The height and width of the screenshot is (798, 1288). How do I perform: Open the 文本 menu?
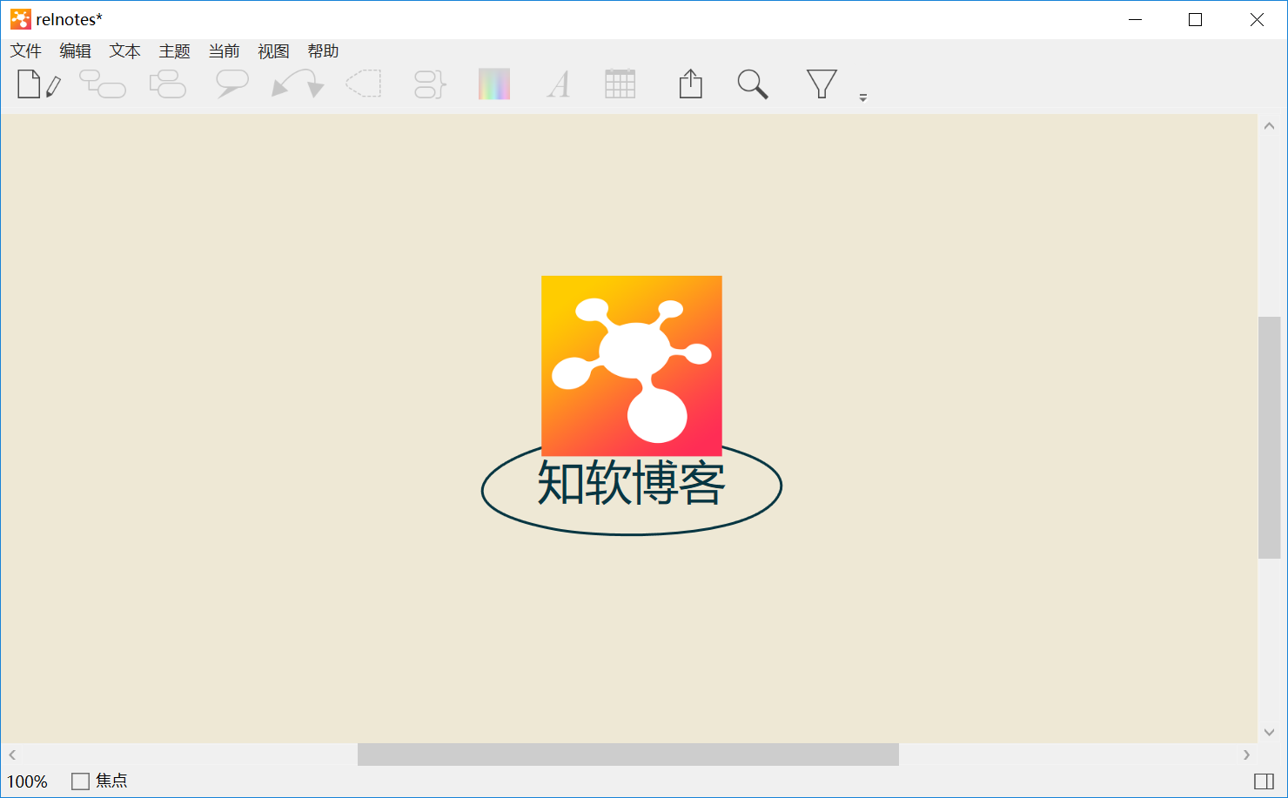tap(125, 51)
